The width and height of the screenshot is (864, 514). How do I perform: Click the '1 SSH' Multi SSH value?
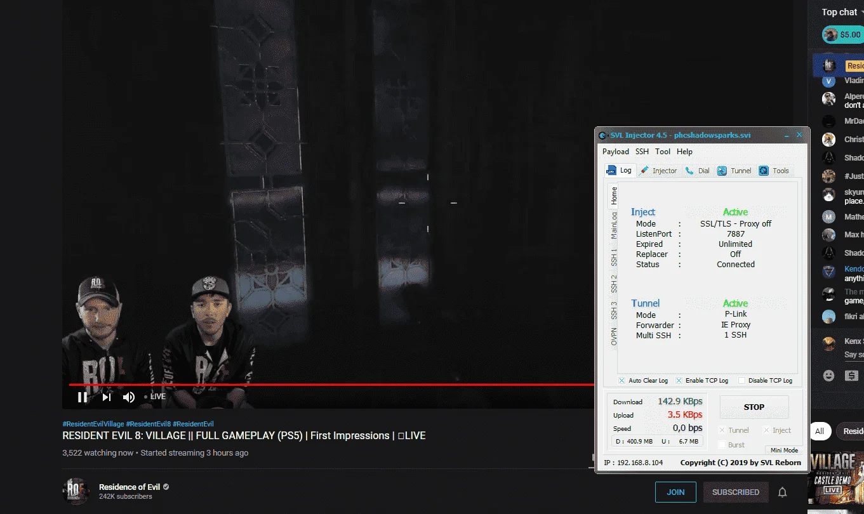coord(736,335)
